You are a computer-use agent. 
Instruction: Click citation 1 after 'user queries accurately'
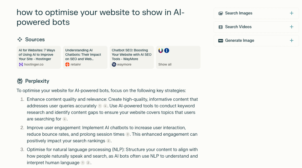[x=100, y=106]
